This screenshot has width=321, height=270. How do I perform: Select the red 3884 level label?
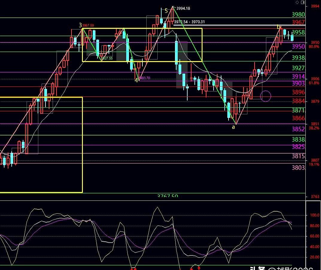coord(299,101)
